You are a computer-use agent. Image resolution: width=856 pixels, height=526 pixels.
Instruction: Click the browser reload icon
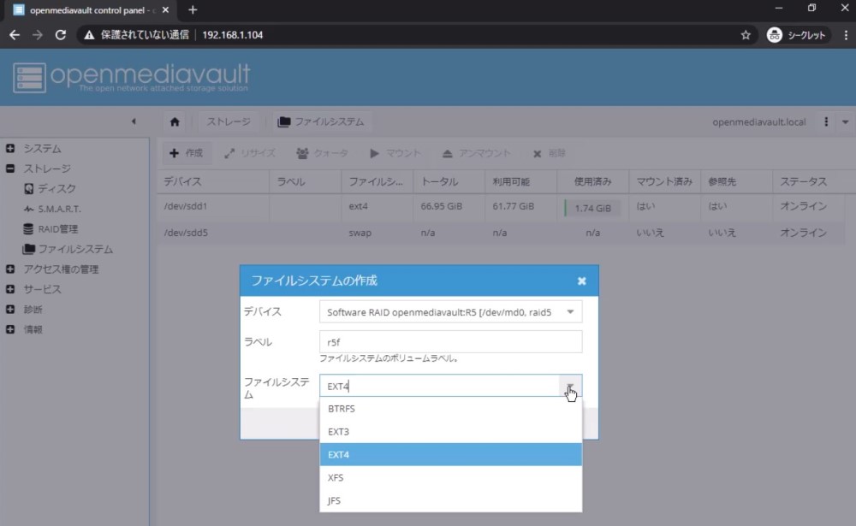tap(61, 35)
